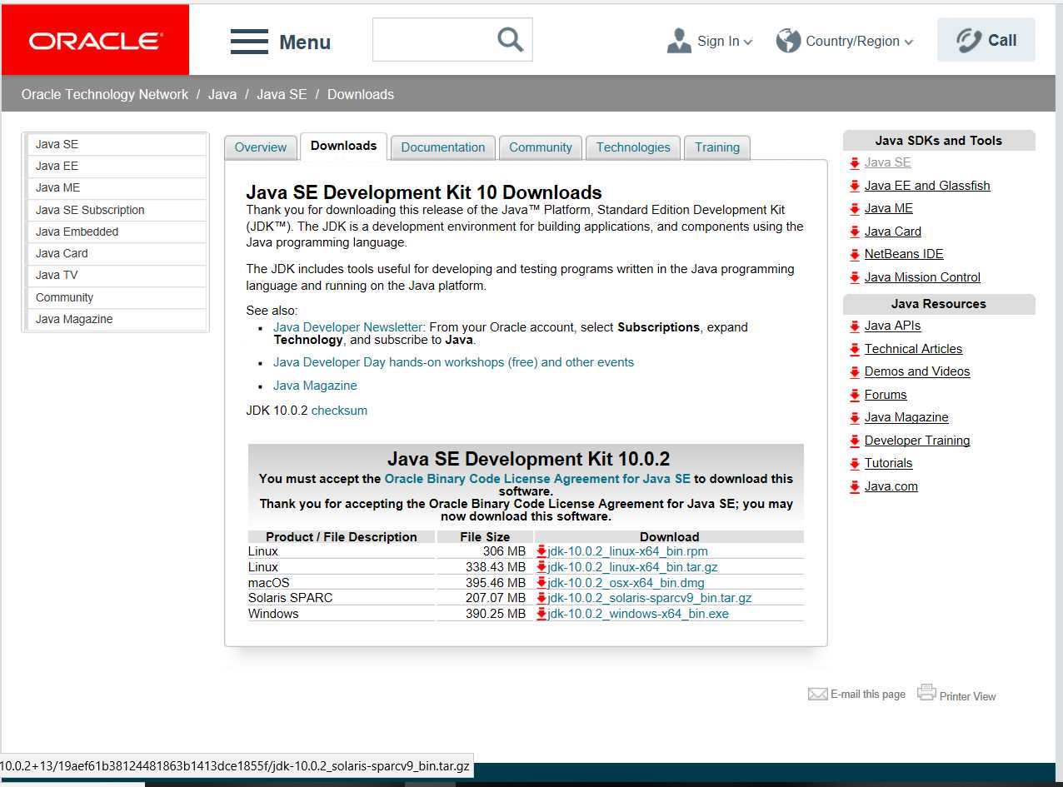Select Java SE Subscription in the left navigation

(x=117, y=210)
